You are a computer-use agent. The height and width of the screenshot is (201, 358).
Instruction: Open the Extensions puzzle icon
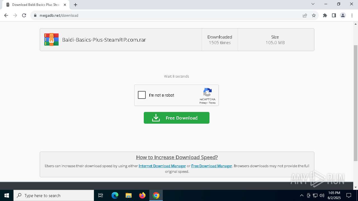tap(325, 15)
